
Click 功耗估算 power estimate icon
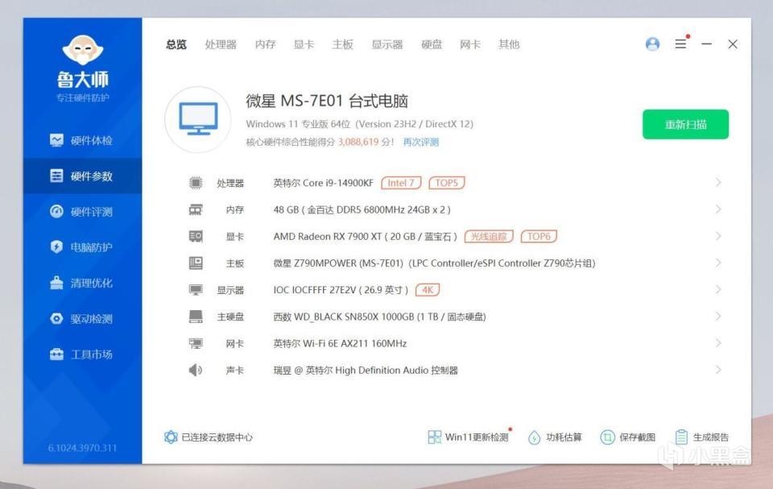click(x=535, y=437)
